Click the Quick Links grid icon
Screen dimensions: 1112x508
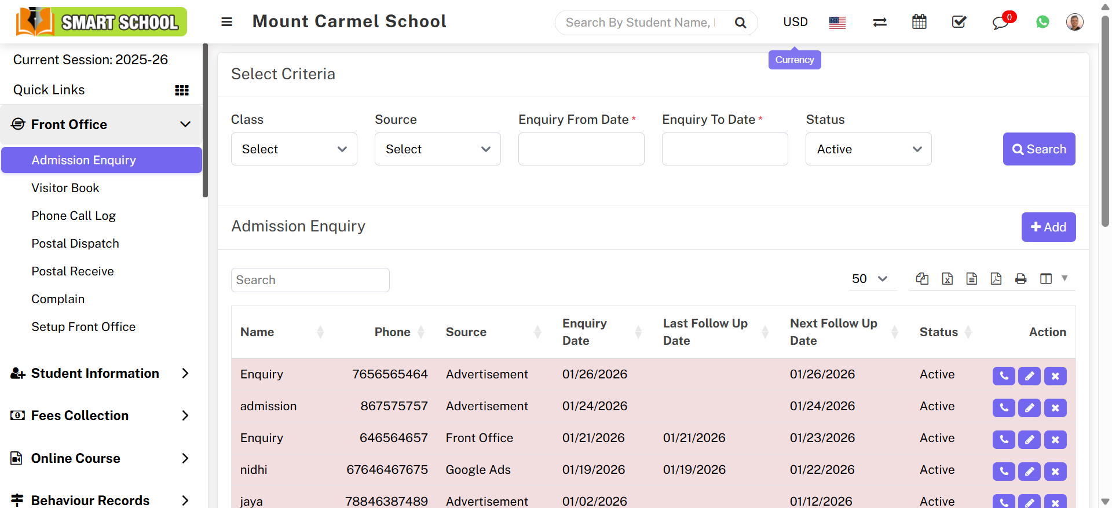point(182,90)
